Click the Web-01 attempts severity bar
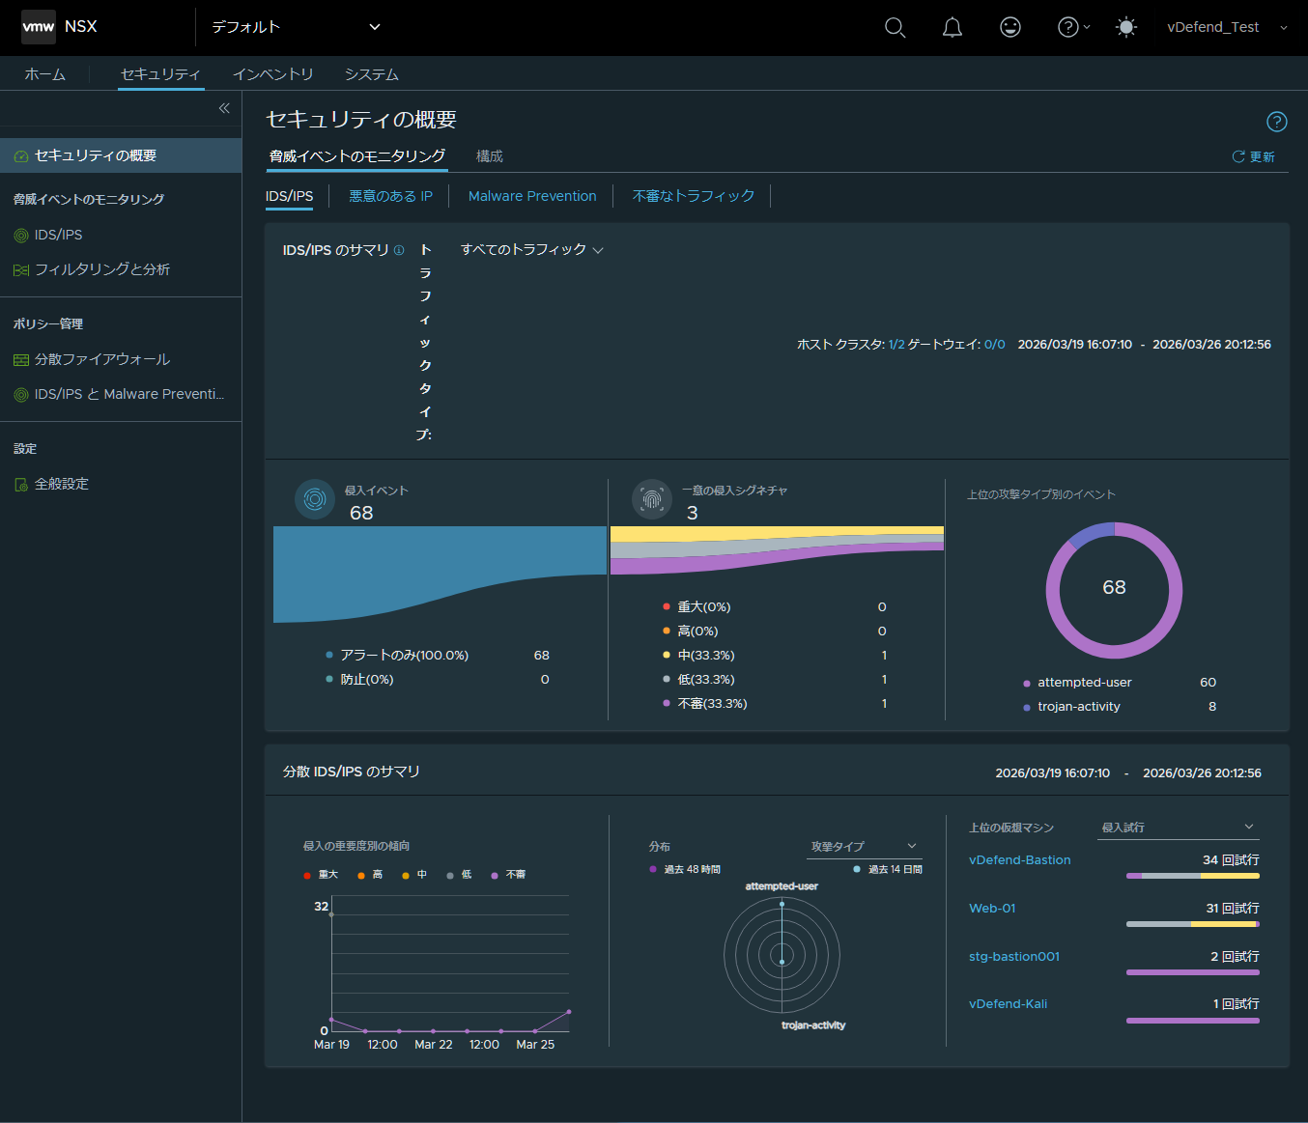This screenshot has width=1308, height=1123. tap(1193, 924)
